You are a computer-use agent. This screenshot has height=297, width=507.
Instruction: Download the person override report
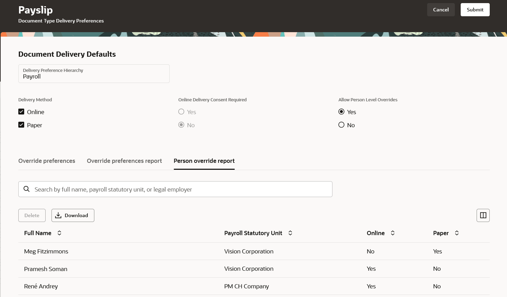pyautogui.click(x=73, y=215)
